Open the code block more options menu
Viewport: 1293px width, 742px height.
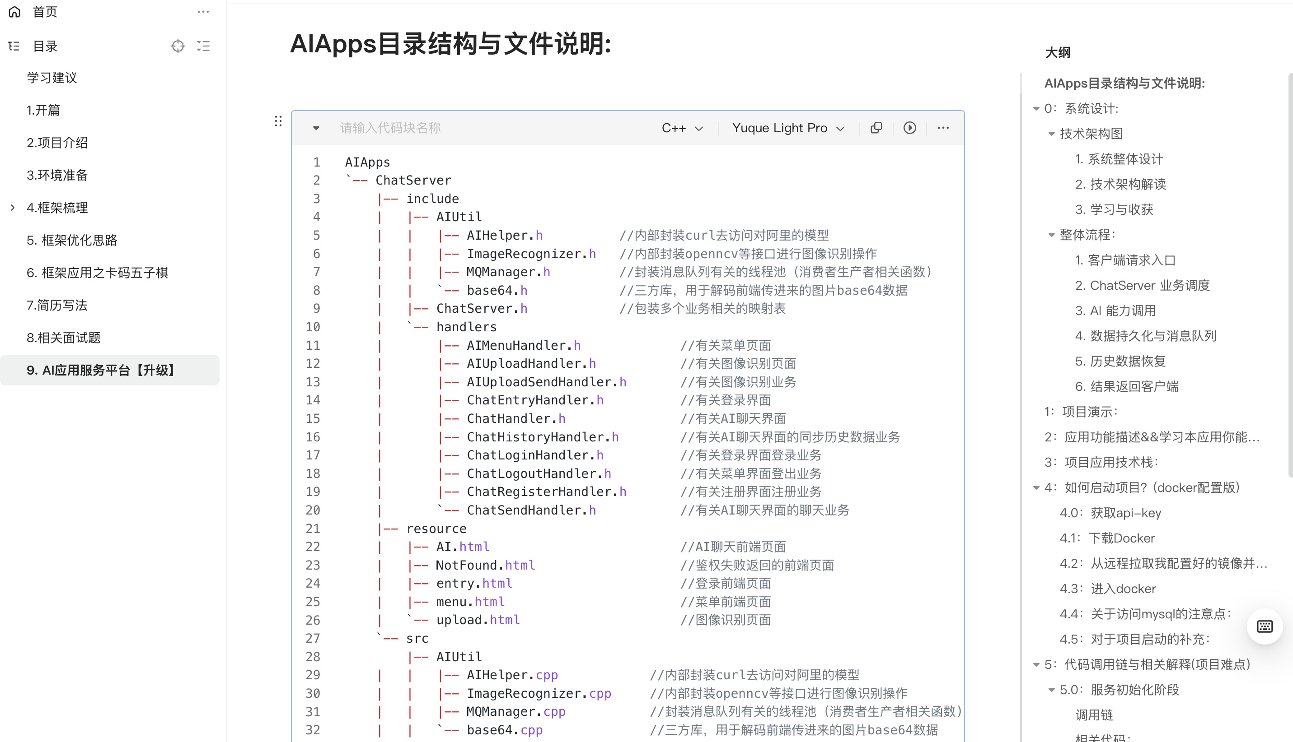point(943,128)
